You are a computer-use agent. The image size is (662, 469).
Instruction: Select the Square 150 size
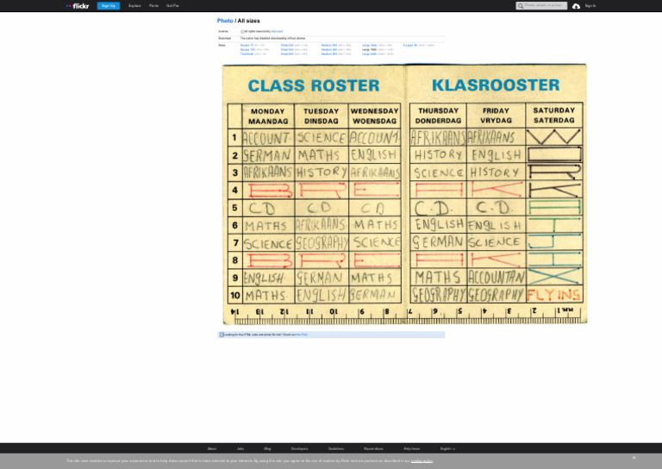[x=247, y=50]
